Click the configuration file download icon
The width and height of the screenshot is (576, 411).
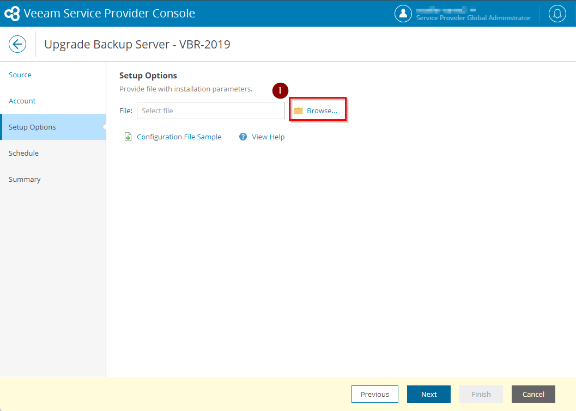[x=128, y=137]
